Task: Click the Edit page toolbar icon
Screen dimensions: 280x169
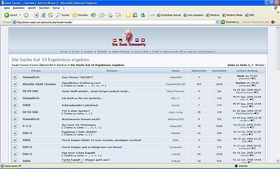Action: click(x=118, y=15)
